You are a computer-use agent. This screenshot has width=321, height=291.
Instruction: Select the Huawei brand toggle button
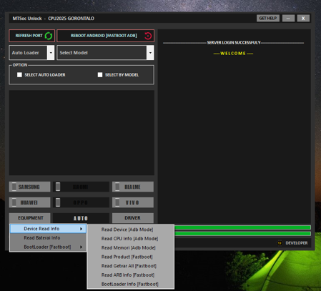(x=30, y=202)
